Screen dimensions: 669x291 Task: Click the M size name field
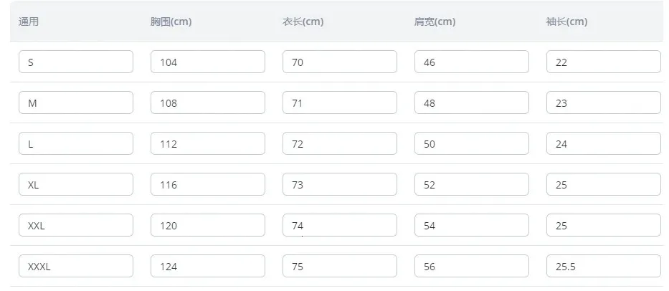[76, 102]
